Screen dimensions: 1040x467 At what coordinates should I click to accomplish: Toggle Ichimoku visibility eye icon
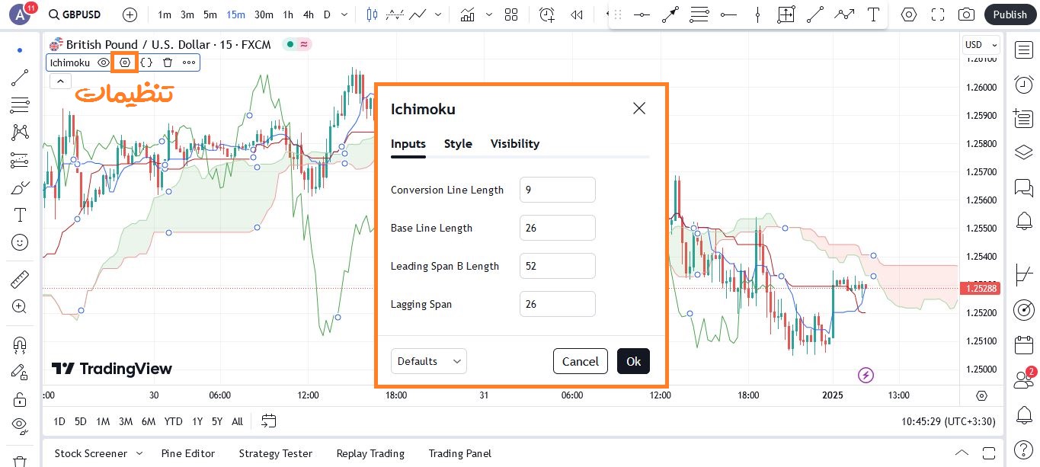tap(104, 62)
